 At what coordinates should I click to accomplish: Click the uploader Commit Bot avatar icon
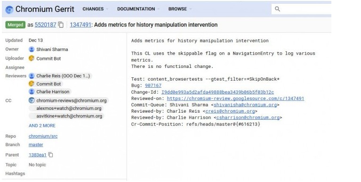[32, 58]
